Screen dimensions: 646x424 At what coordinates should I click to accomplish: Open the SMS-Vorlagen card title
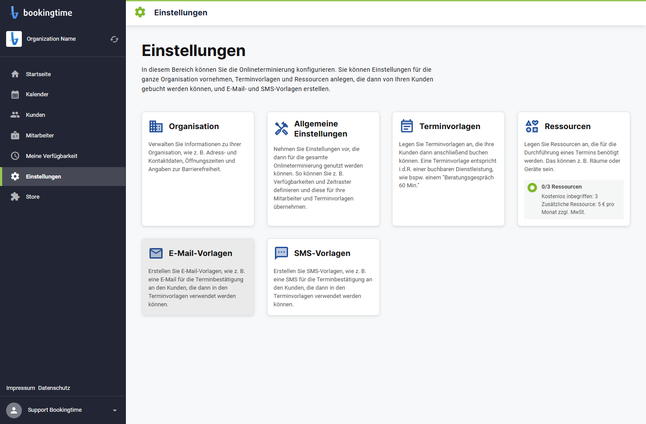pos(322,253)
